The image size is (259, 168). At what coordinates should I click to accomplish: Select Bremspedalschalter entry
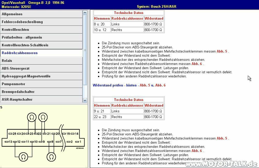point(41,92)
